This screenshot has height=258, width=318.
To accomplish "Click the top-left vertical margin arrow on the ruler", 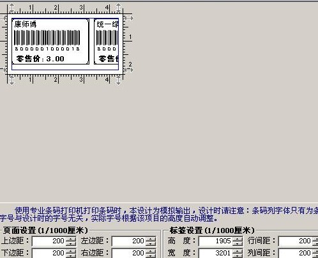I will (11, 8).
